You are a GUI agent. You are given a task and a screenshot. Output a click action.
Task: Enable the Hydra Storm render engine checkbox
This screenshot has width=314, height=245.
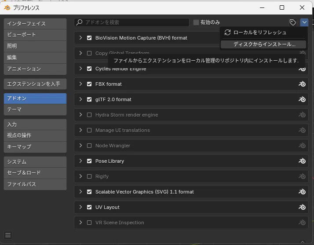pos(89,115)
